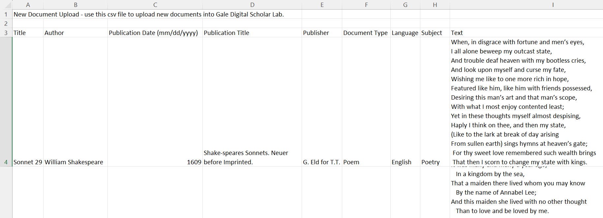This screenshot has width=603, height=218.
Task: Click the 'G. Eld for T.T.' cell
Action: [322, 102]
